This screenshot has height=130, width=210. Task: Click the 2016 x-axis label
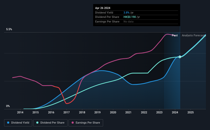click(51, 112)
